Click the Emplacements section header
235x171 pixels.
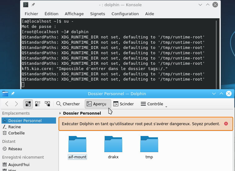[x=16, y=113]
